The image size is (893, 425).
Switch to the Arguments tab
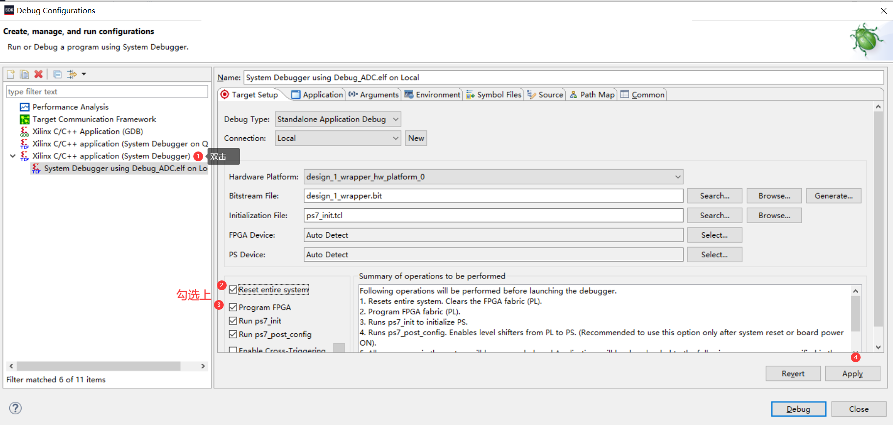(x=374, y=95)
